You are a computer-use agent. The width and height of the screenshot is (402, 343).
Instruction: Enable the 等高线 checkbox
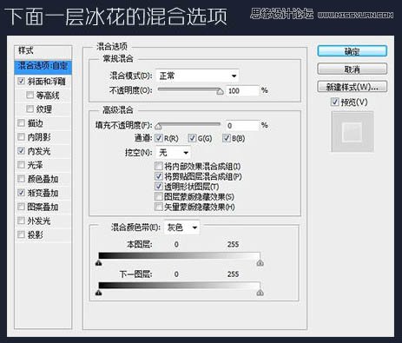pos(30,95)
